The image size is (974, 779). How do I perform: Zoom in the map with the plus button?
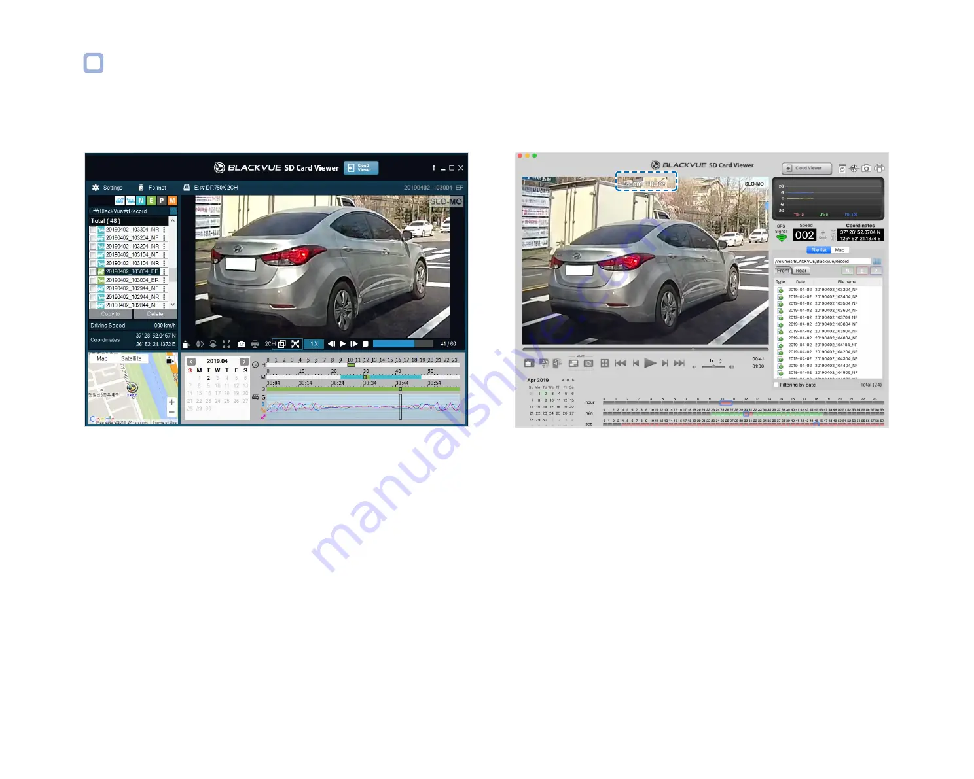click(x=171, y=402)
